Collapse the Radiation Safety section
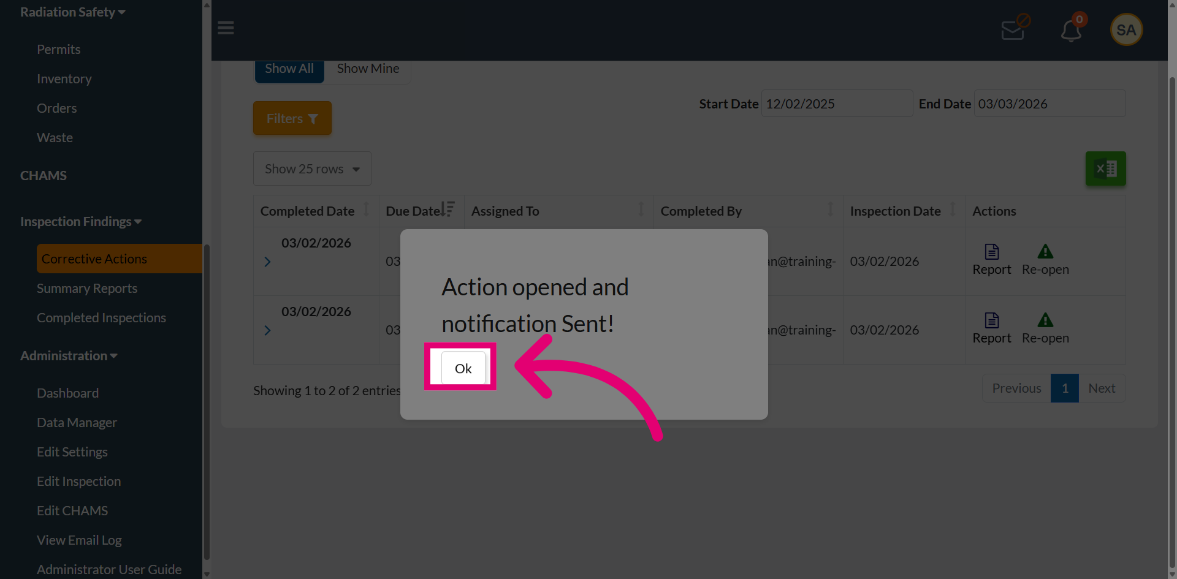The width and height of the screenshot is (1177, 579). pos(73,12)
